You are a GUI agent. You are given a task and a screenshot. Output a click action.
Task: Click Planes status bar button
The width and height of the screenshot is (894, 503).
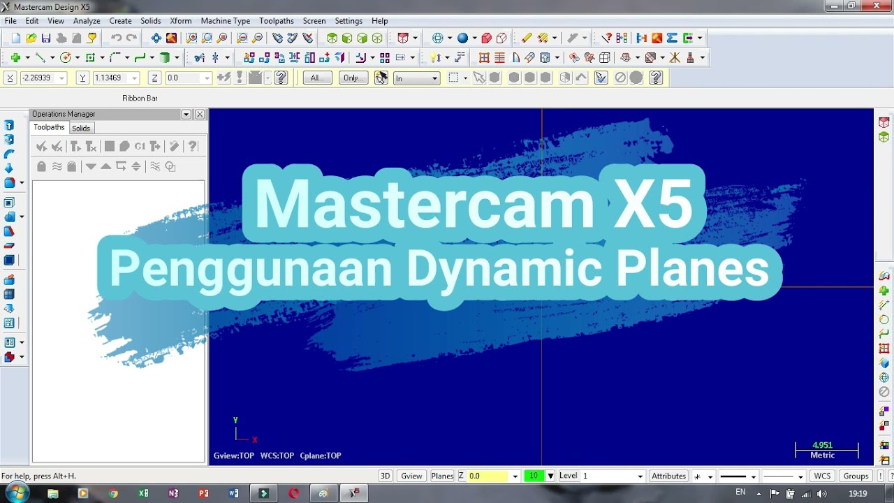coord(442,476)
